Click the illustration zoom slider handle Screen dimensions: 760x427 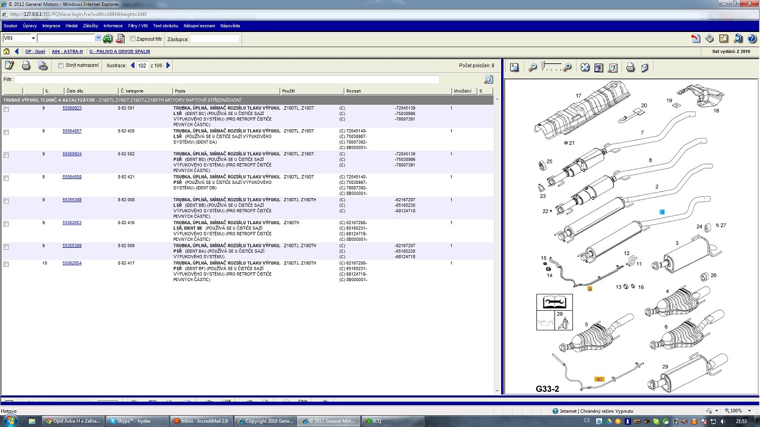point(543,65)
